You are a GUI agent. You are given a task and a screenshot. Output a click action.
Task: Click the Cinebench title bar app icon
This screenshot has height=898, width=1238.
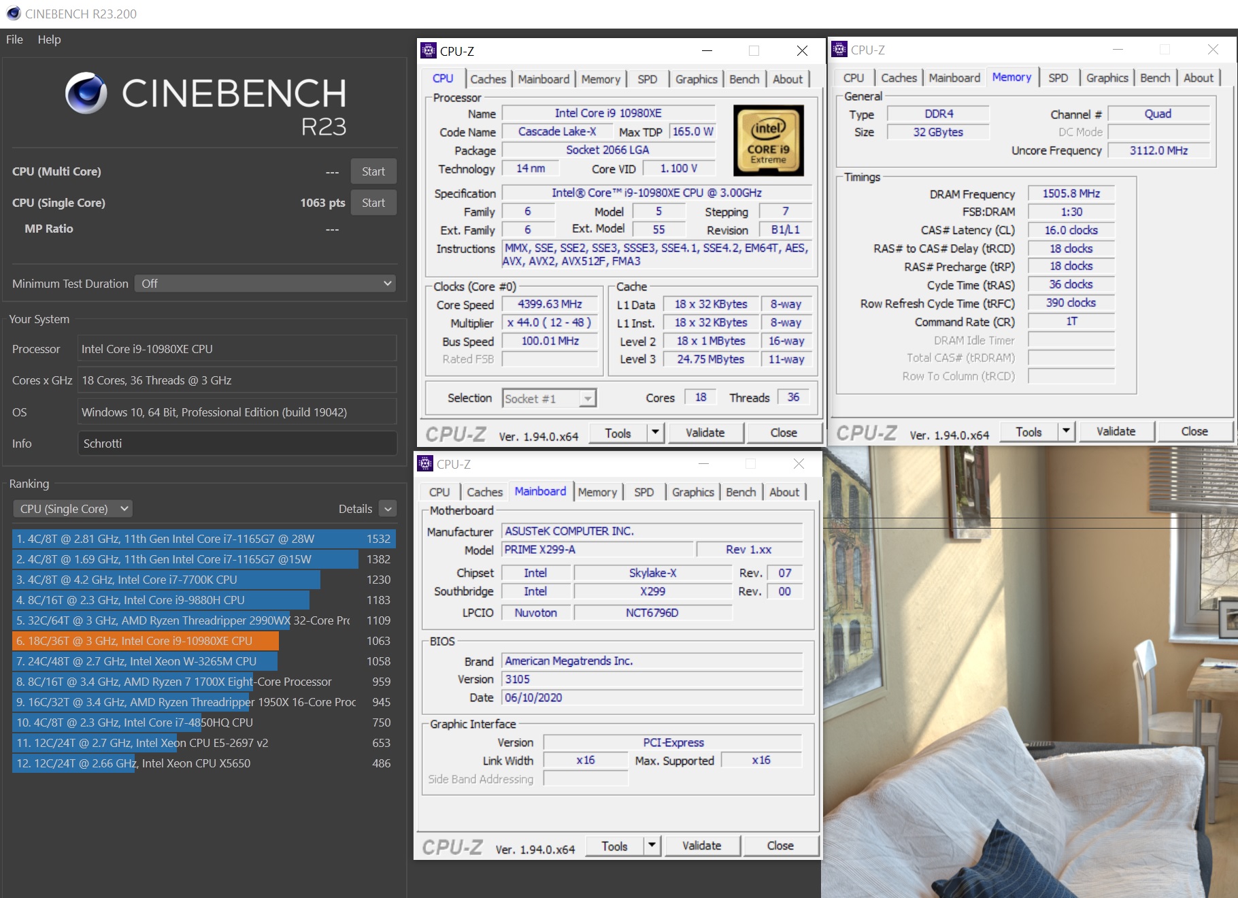coord(13,14)
